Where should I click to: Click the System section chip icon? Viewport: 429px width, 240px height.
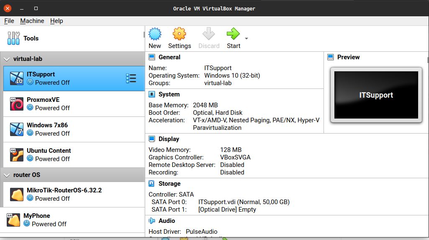point(152,94)
